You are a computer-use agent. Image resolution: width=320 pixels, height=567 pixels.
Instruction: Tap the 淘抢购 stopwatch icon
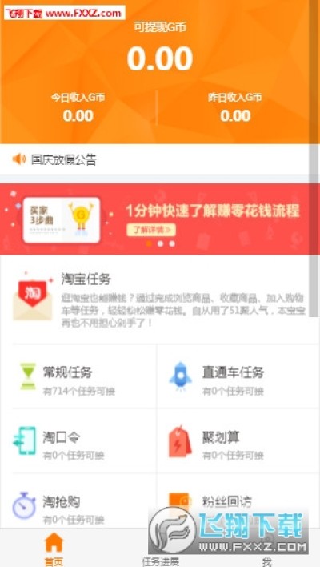tap(24, 505)
